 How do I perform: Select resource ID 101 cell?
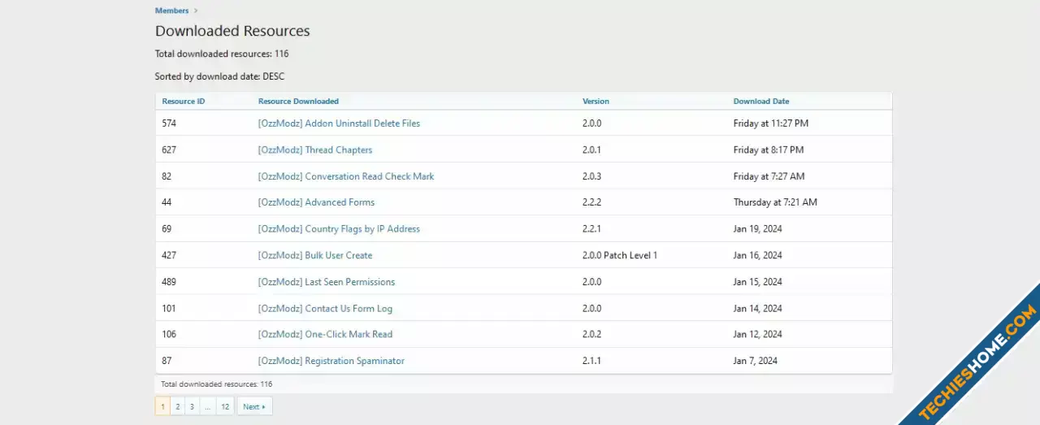pyautogui.click(x=169, y=308)
